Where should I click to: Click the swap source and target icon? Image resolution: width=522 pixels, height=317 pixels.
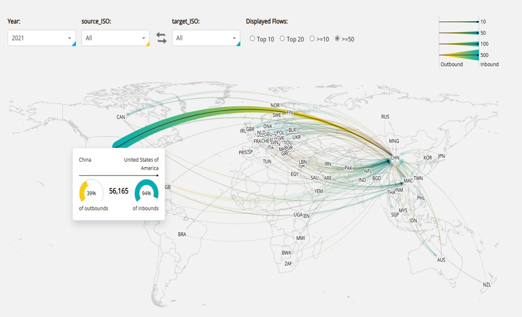[161, 38]
